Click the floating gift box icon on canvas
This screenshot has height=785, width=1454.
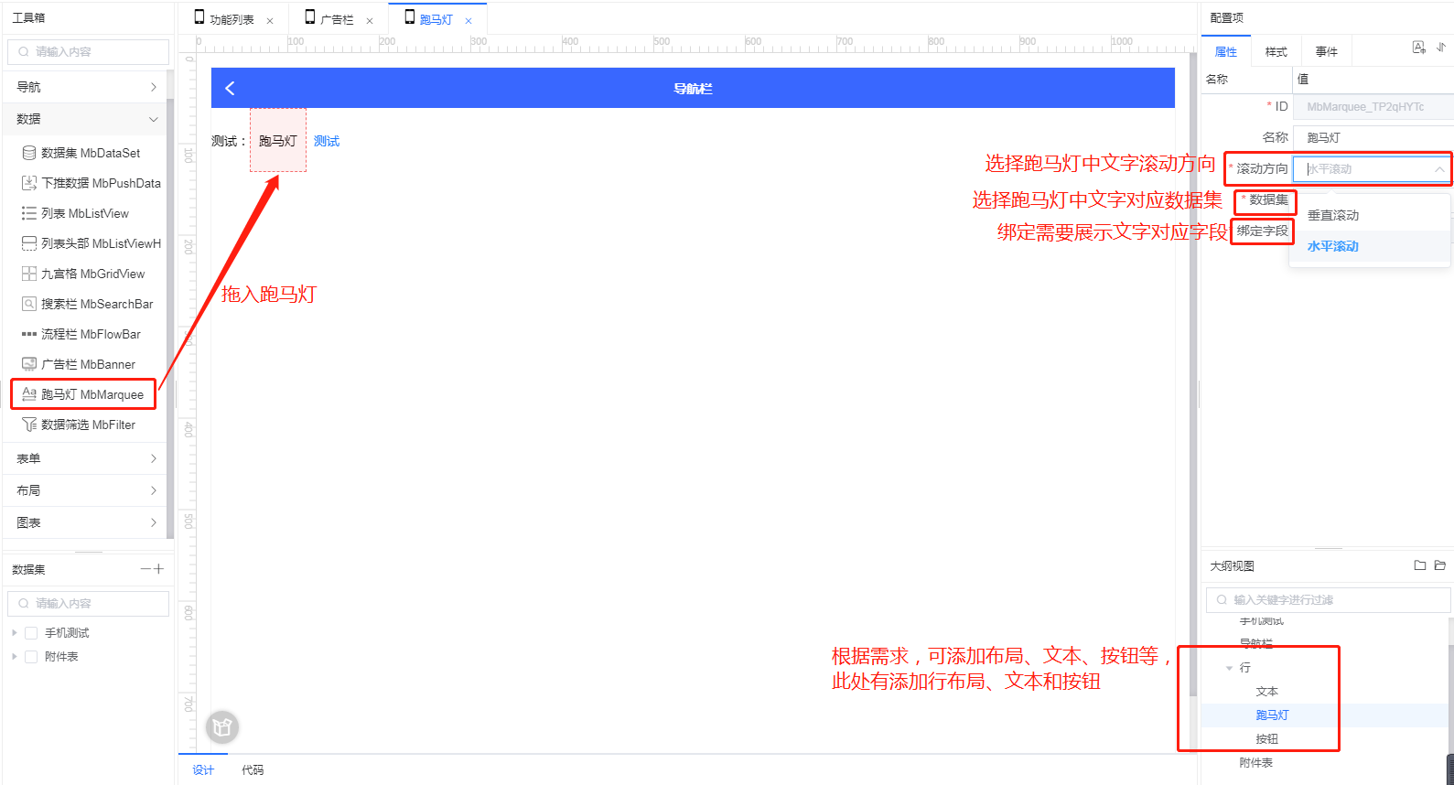(x=222, y=727)
